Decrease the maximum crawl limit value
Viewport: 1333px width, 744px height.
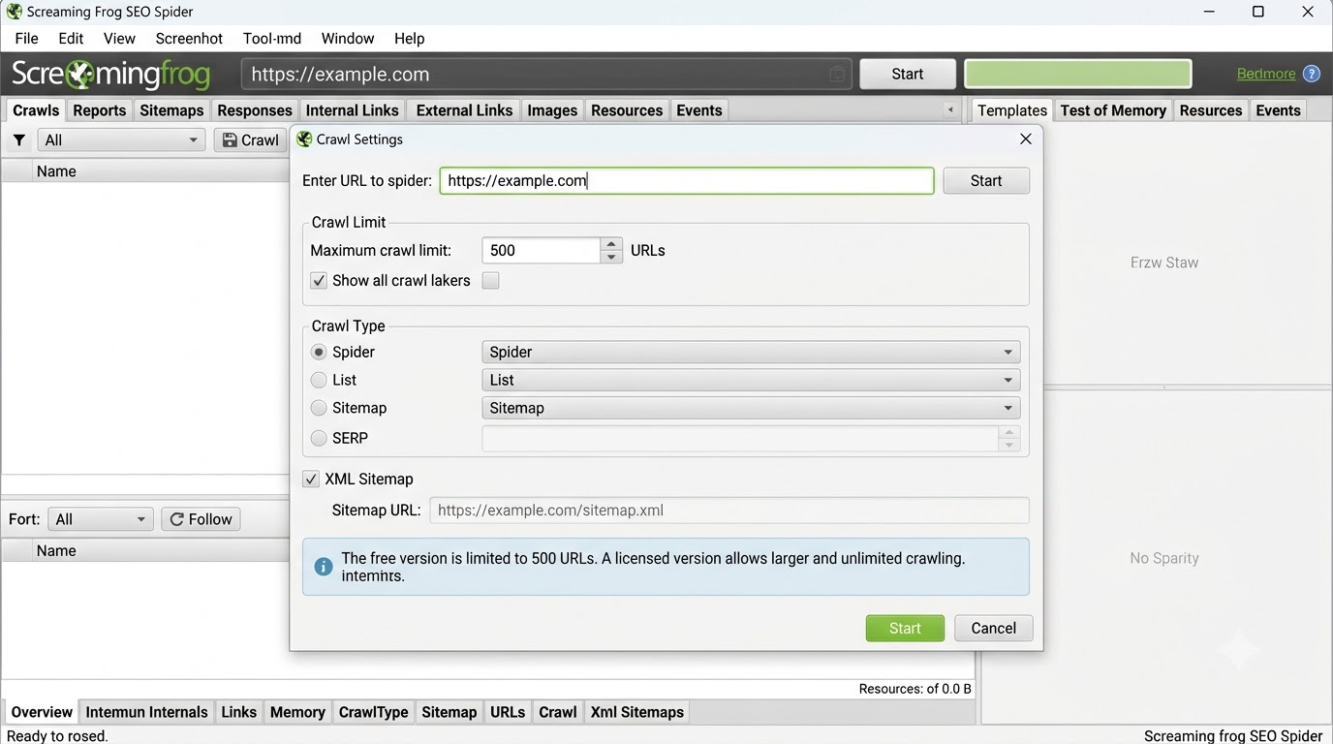pyautogui.click(x=611, y=257)
